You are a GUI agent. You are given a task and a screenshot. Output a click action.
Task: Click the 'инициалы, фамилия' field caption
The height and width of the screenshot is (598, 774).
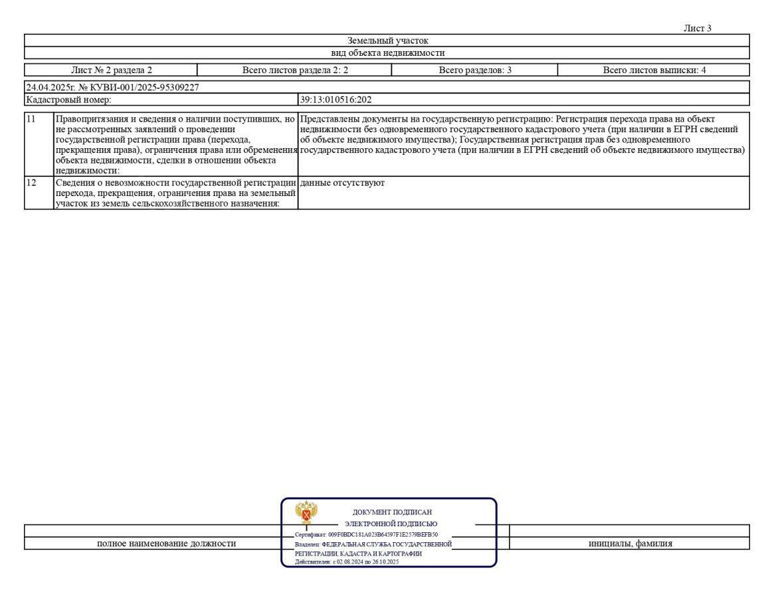coord(630,544)
